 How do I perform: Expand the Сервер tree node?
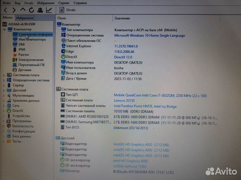point(4,85)
